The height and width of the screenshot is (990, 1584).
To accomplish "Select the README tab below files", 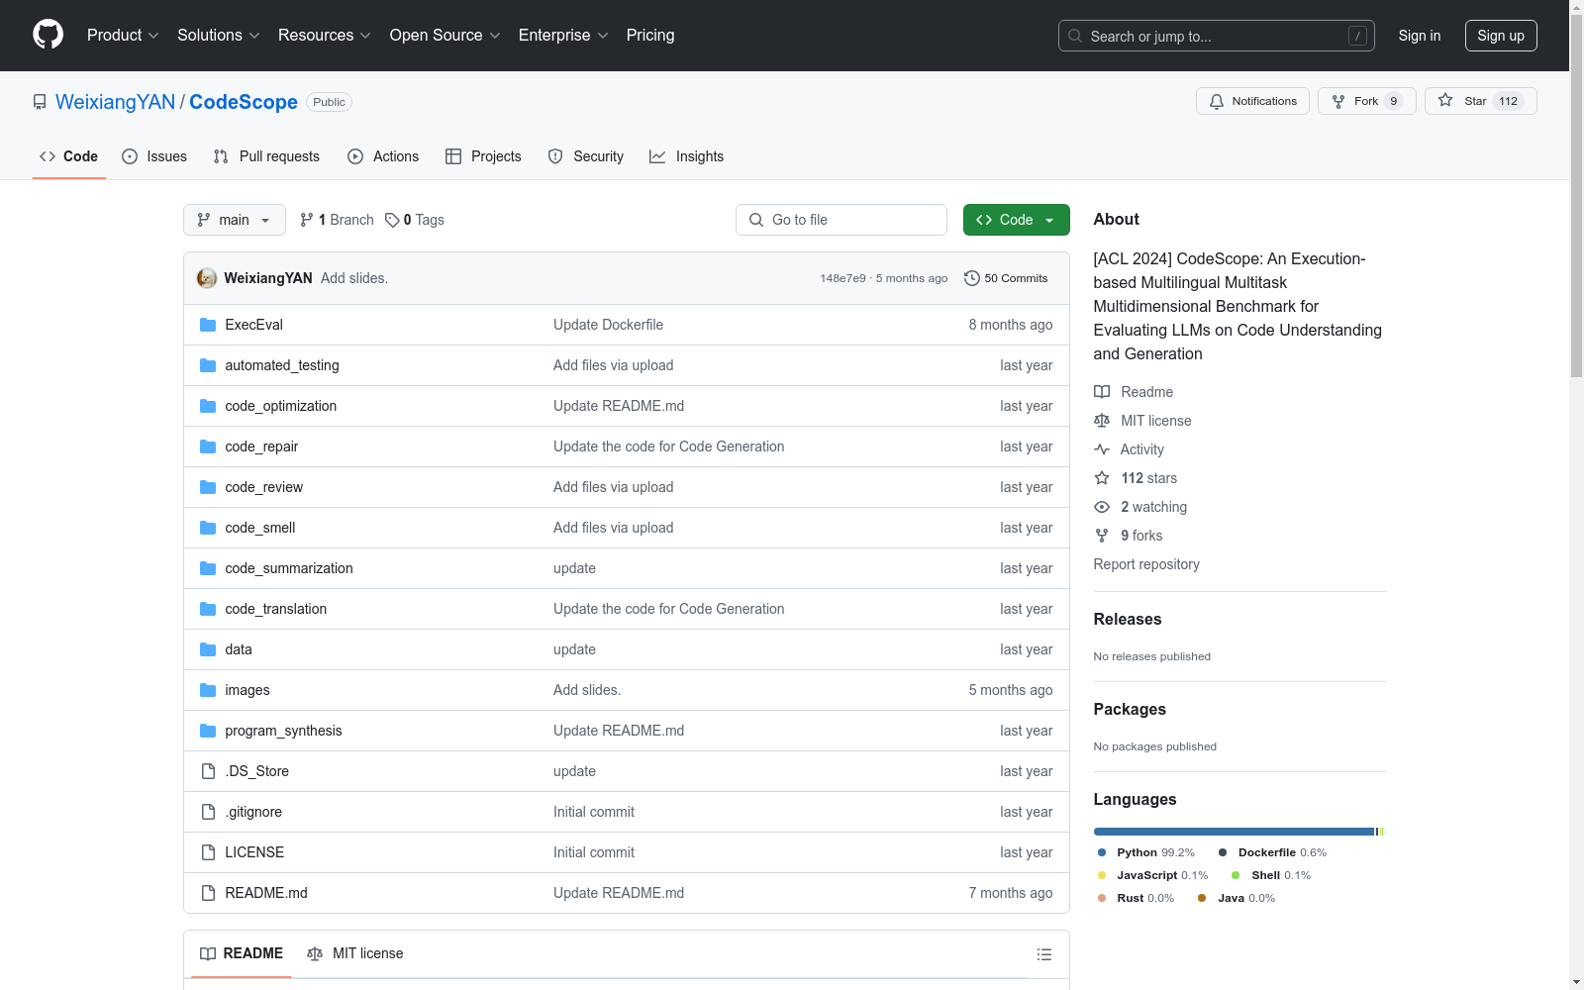I will point(242,953).
